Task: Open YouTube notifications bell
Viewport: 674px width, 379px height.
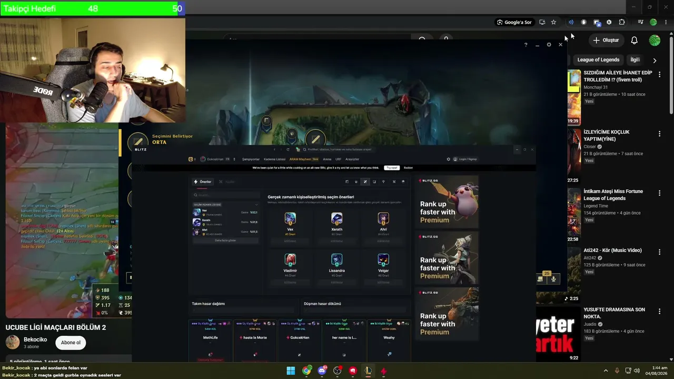Action: click(635, 41)
